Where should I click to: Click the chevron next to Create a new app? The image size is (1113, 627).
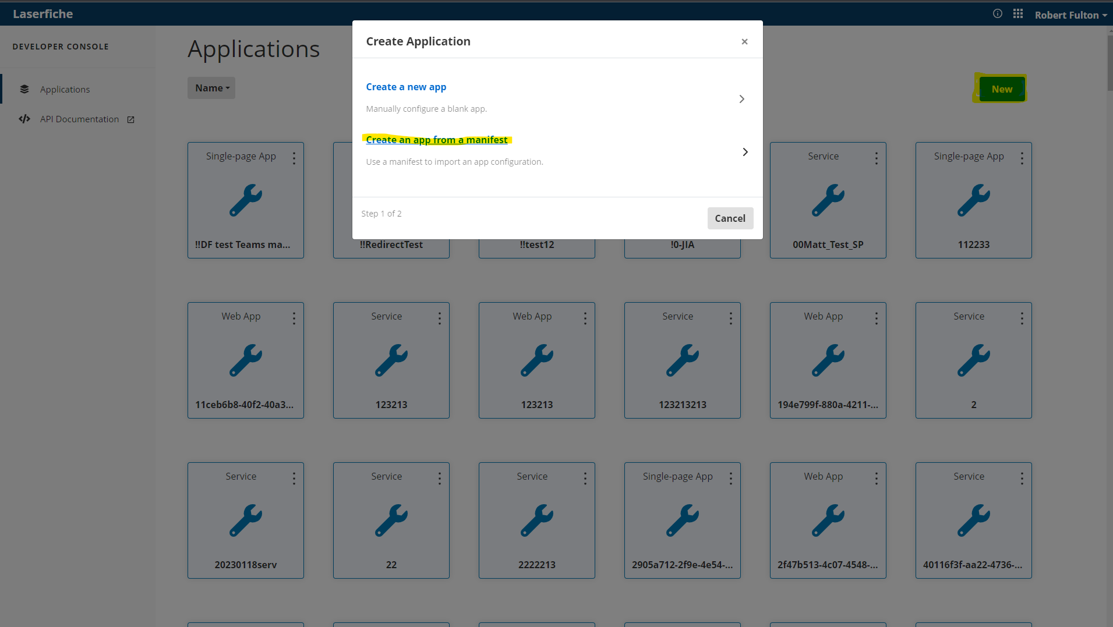coord(741,98)
